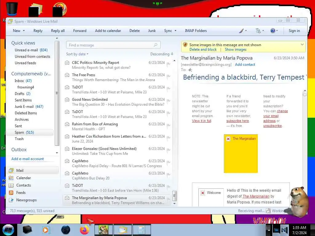Open the paintbrush colorize toolbar icon

(x=241, y=31)
